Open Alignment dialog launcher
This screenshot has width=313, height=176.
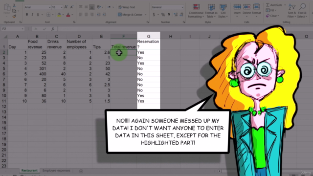[x=148, y=22]
